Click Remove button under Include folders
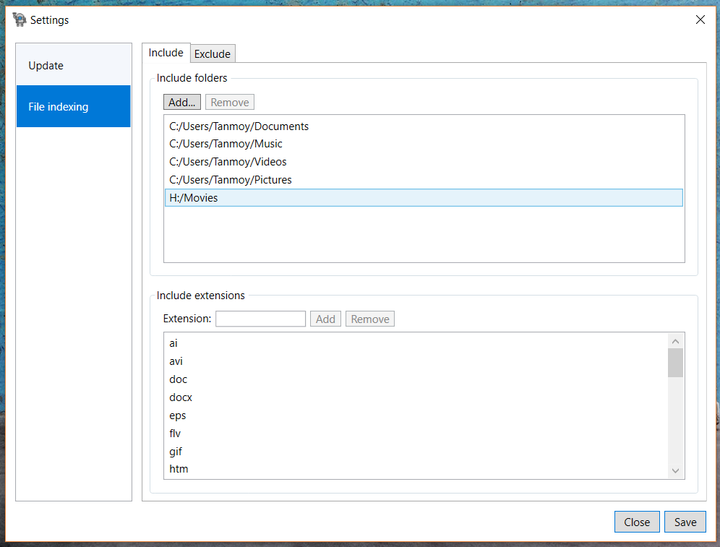Screen dimensions: 720x547 (x=230, y=103)
